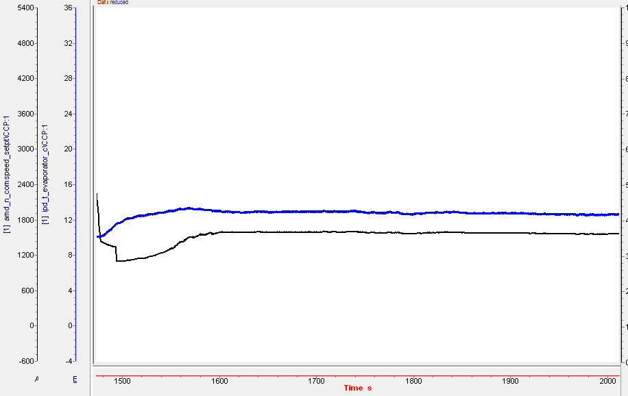Screen dimensions: 628x396
Task: Click the 'Data reduced' notice text
Action: tap(112, 3)
